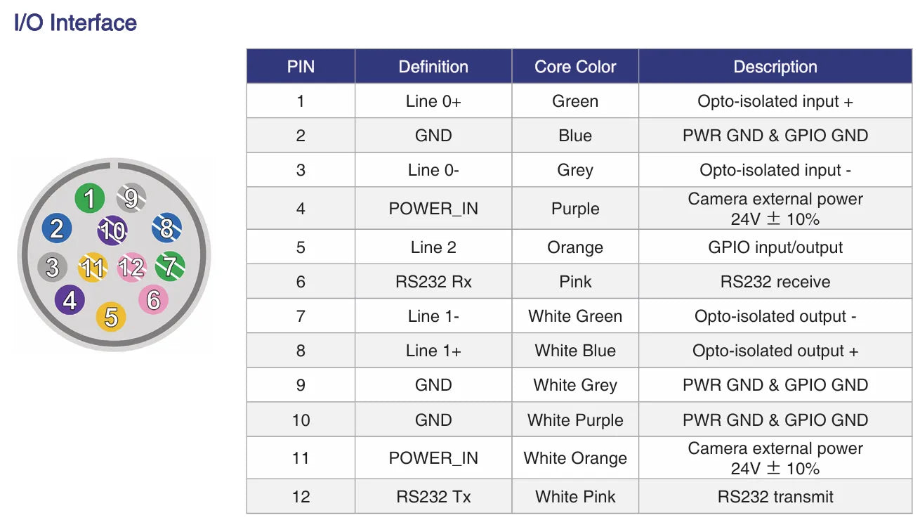Click the PIN column header
This screenshot has height=520, width=920.
point(301,67)
